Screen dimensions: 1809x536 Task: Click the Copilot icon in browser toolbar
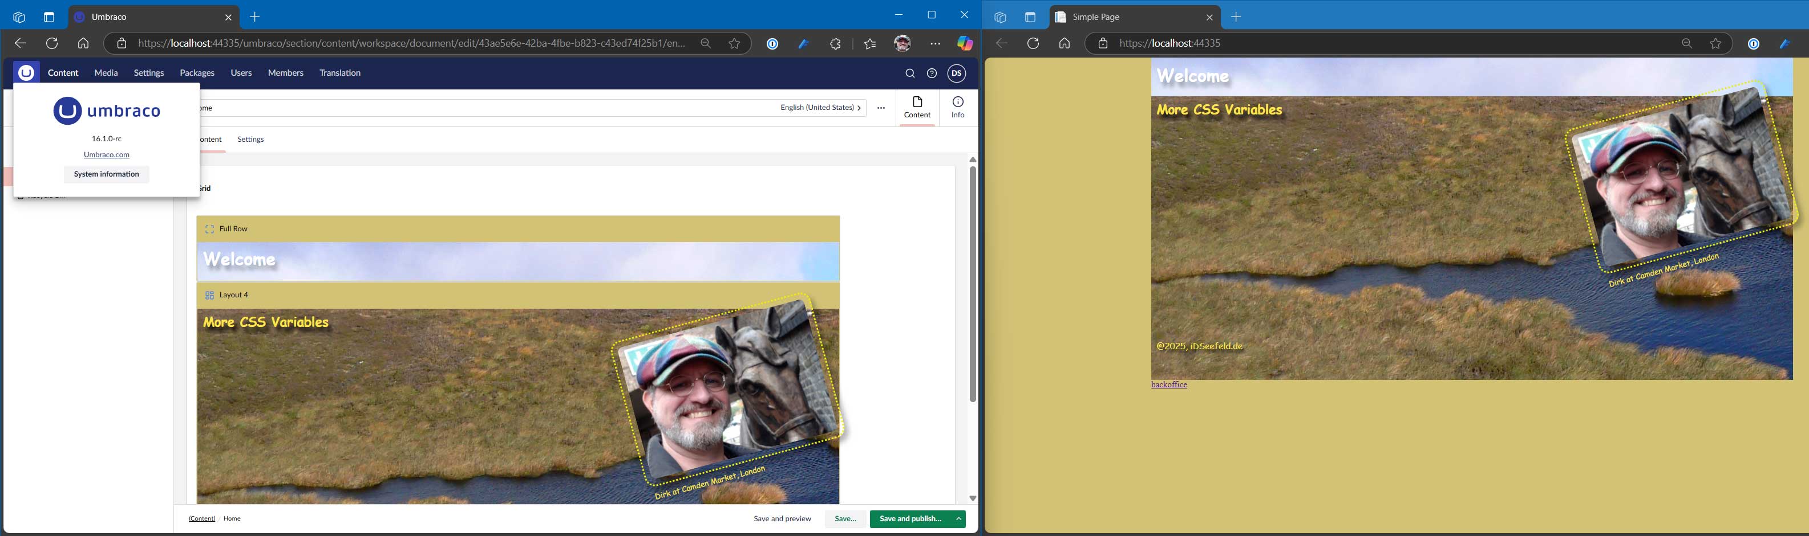[965, 43]
